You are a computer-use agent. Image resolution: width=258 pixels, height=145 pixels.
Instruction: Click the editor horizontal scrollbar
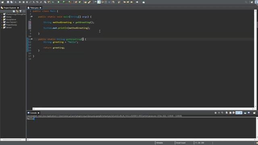[143, 109]
